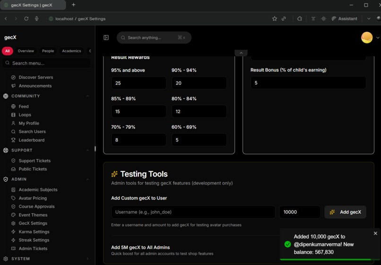The image size is (381, 265).
Task: Click the search magnifier in Search anything
Action: [123, 37]
